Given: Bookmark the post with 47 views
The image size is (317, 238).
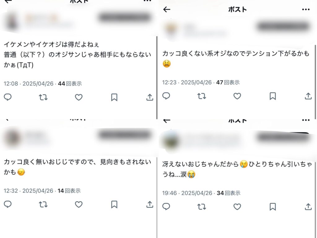Looking at the screenshot, I should tap(273, 96).
